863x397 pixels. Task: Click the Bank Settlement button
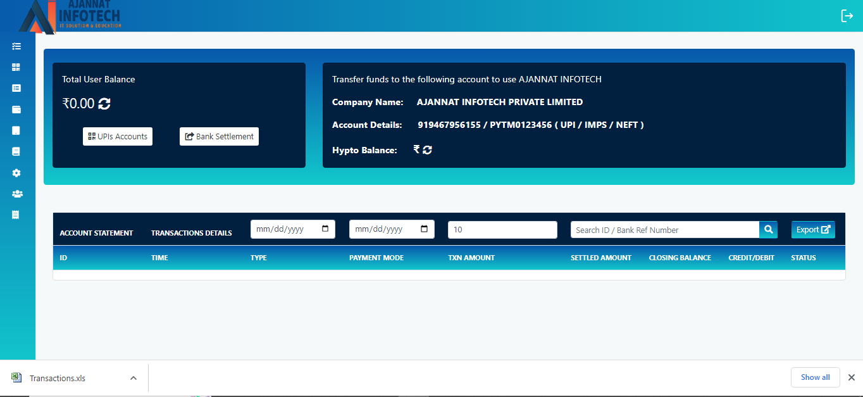coord(219,137)
